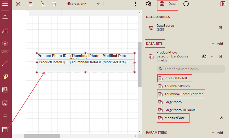Click the Modified Date header cell

[x=118, y=56]
